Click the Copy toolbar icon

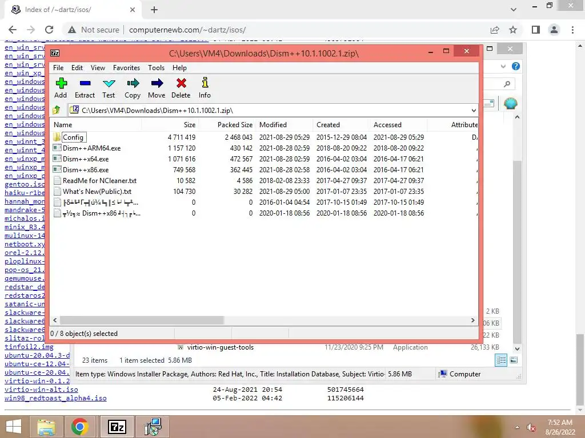(133, 83)
